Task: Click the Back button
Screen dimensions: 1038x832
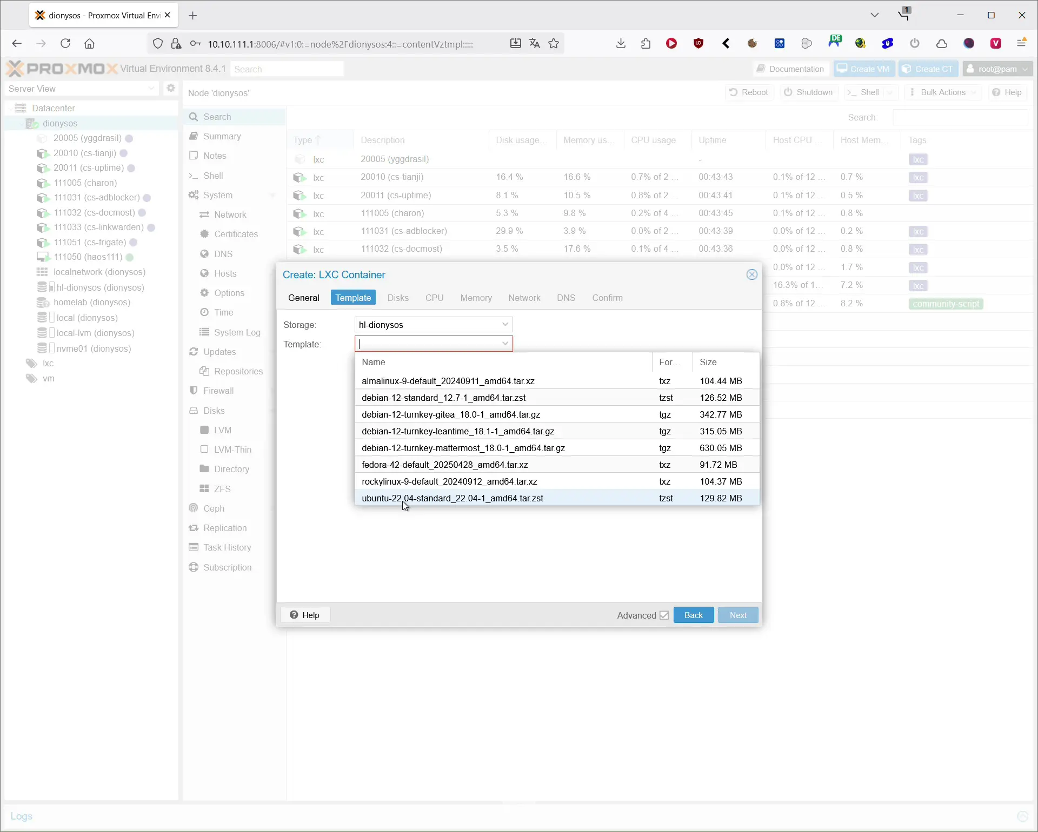Action: 693,615
